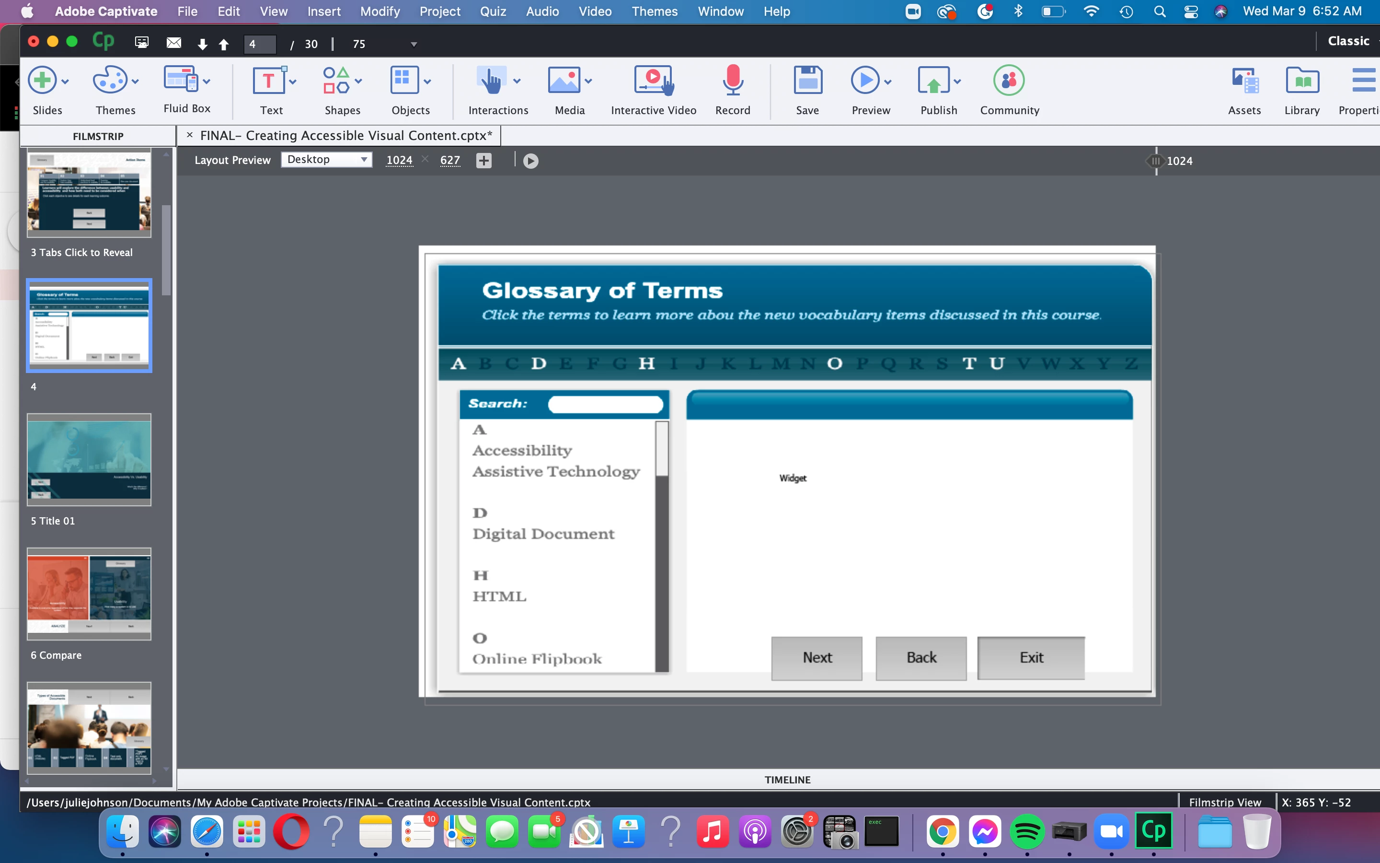
Task: Open macOS Control Center toggle icon
Action: point(1191,12)
